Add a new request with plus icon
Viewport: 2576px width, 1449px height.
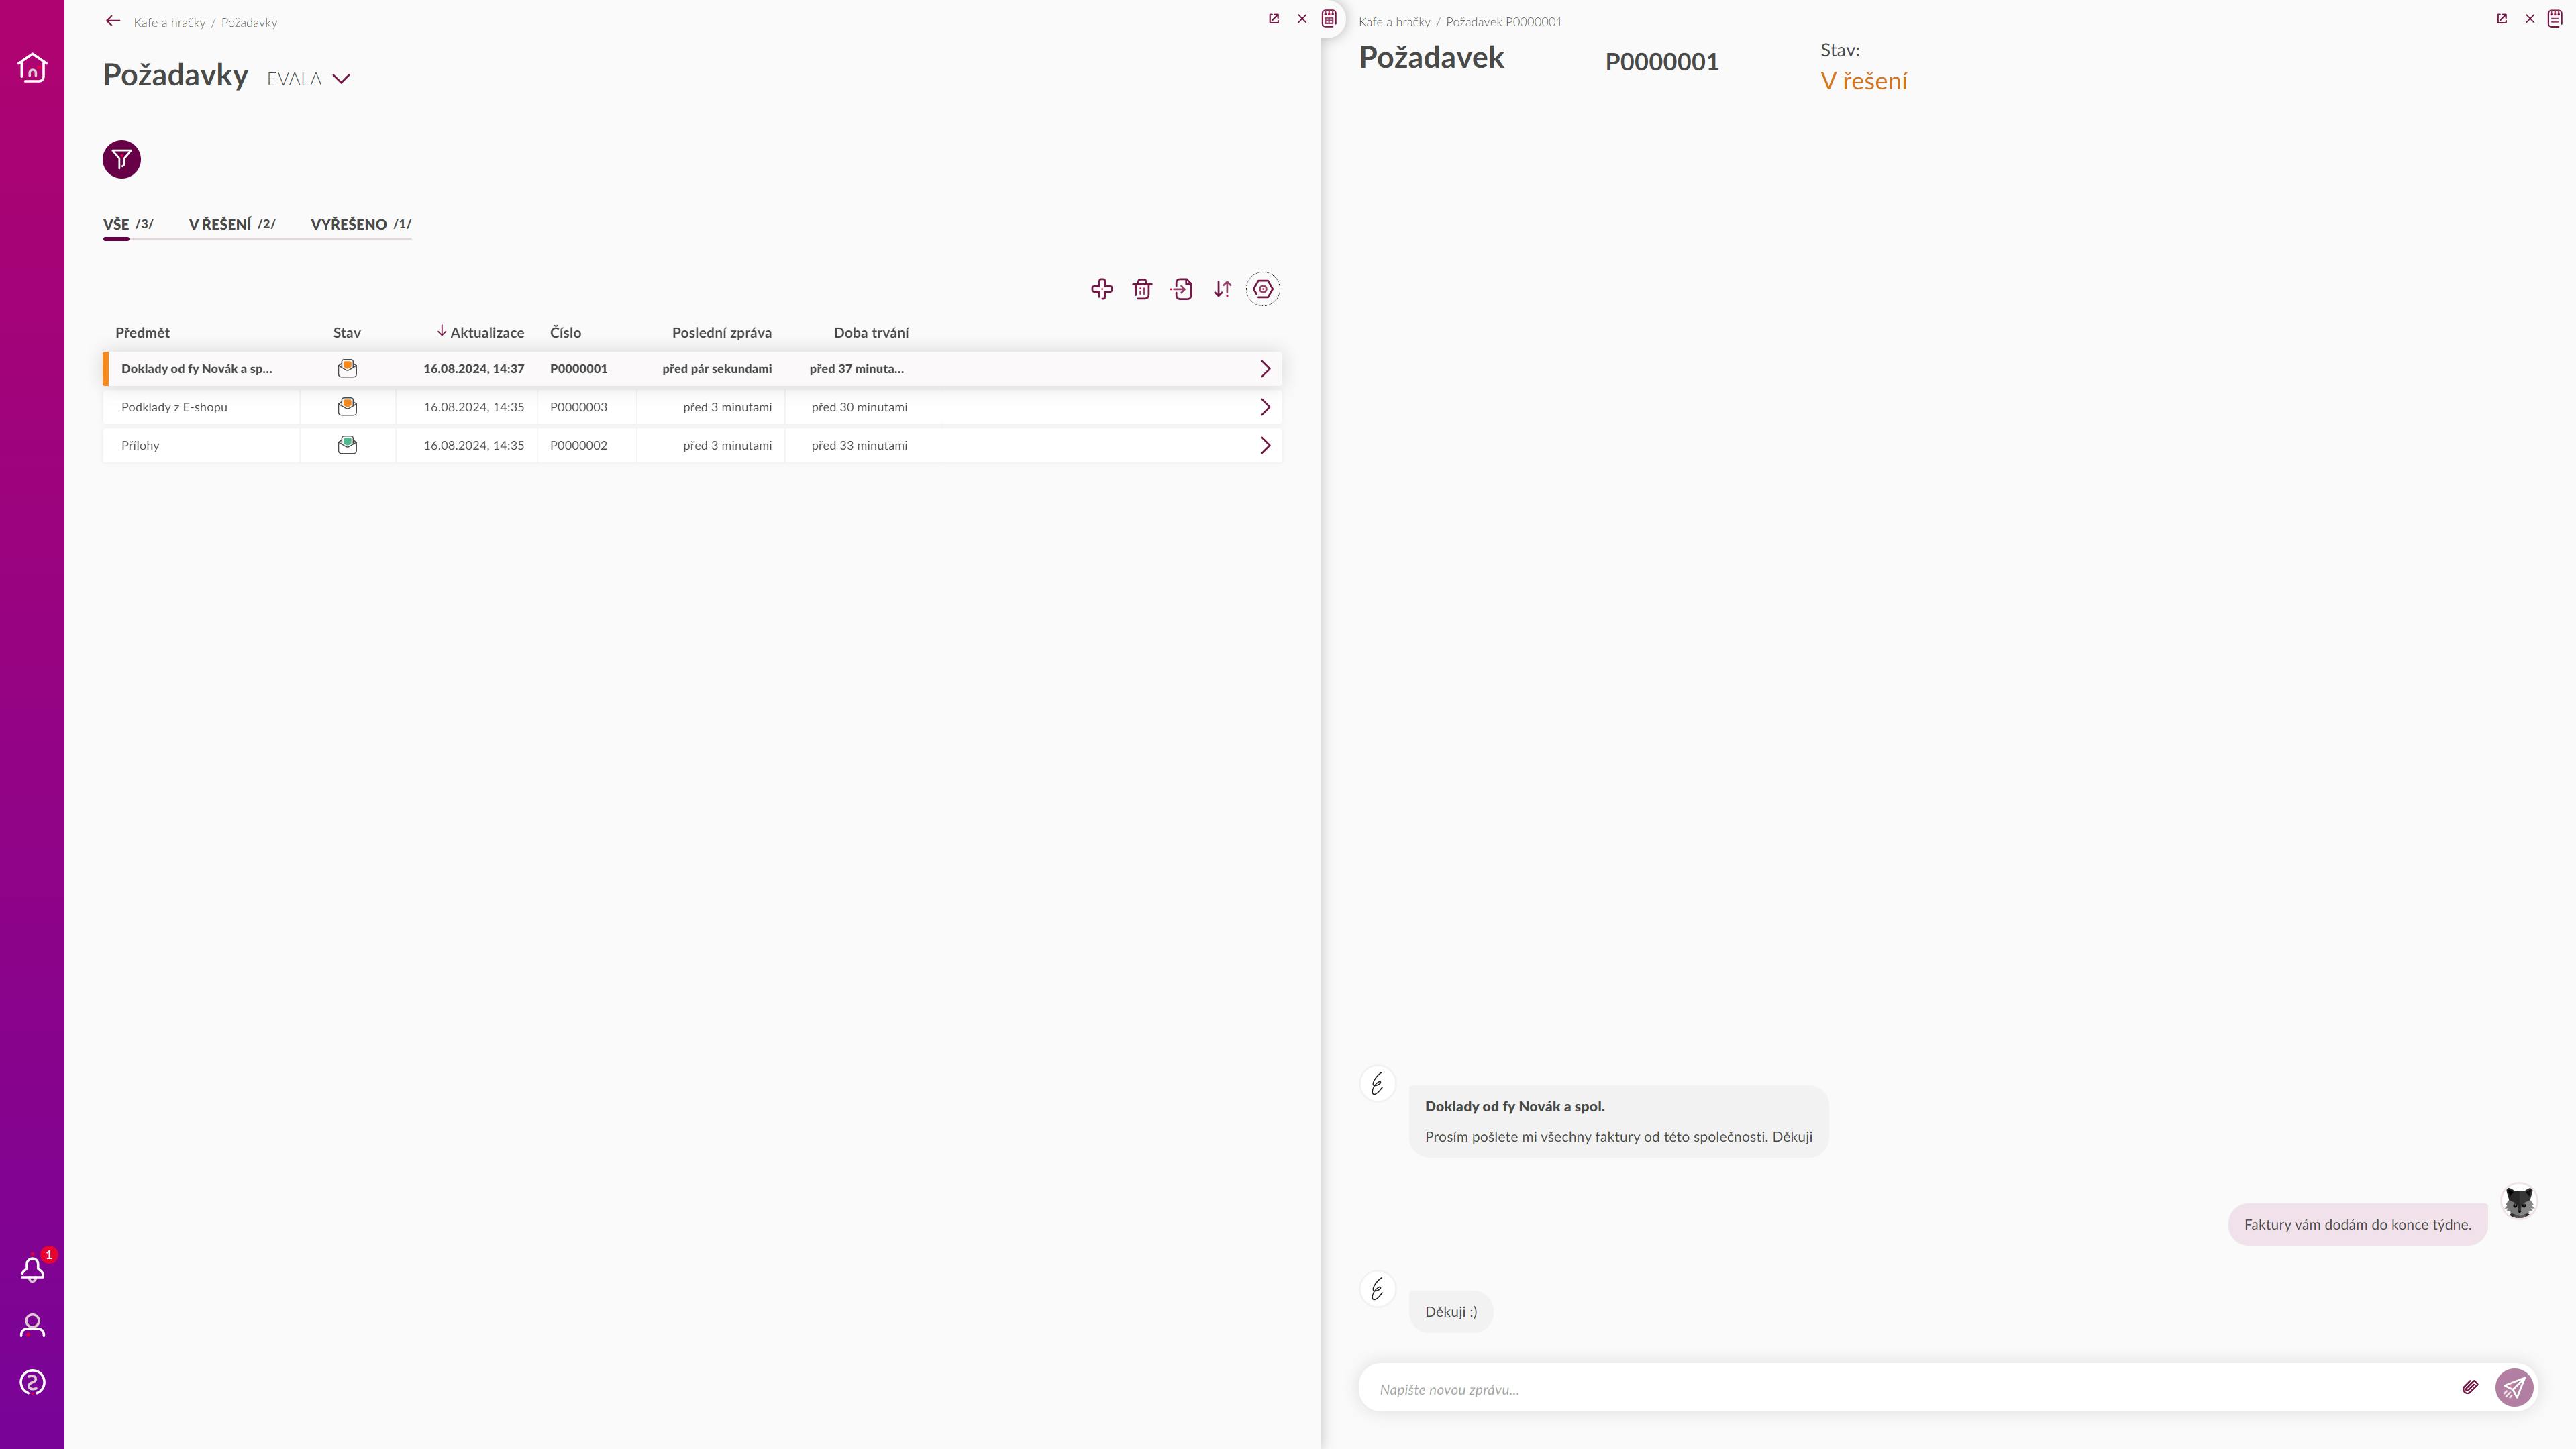pos(1102,289)
